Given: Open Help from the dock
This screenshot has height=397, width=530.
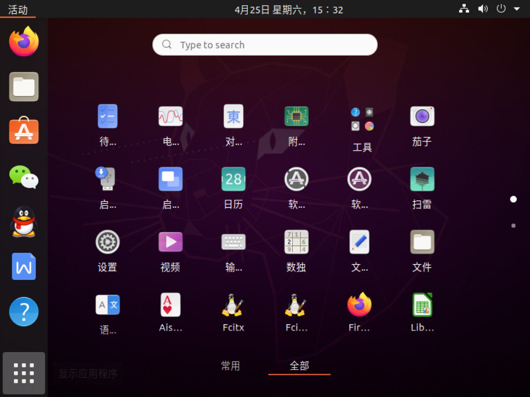Looking at the screenshot, I should click(23, 312).
